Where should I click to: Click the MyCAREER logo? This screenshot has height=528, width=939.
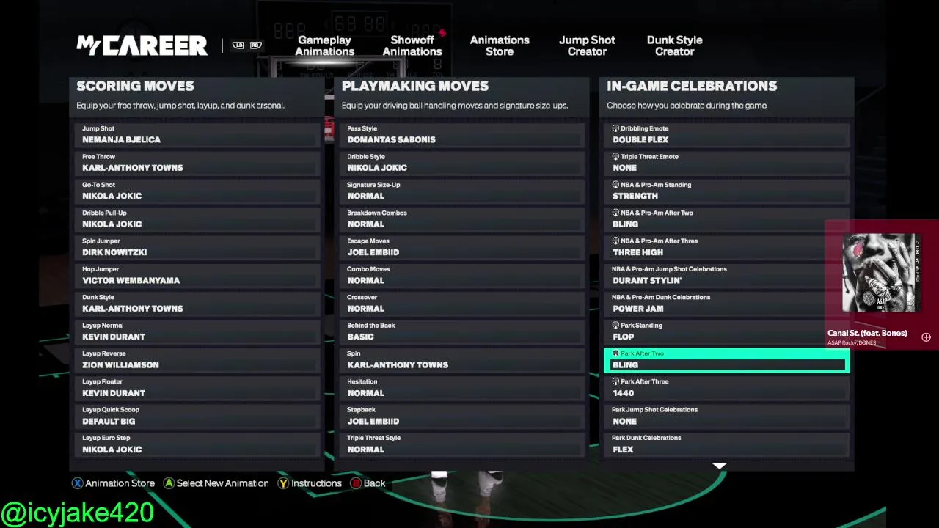click(142, 45)
